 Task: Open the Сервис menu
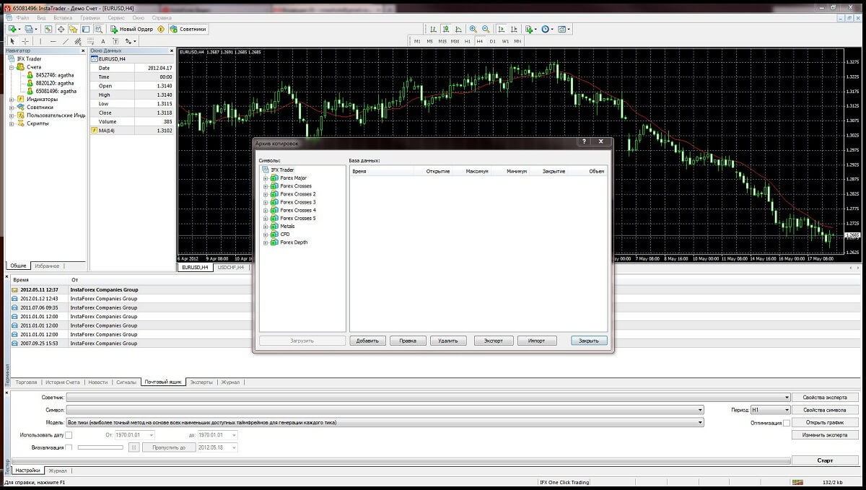tap(115, 17)
